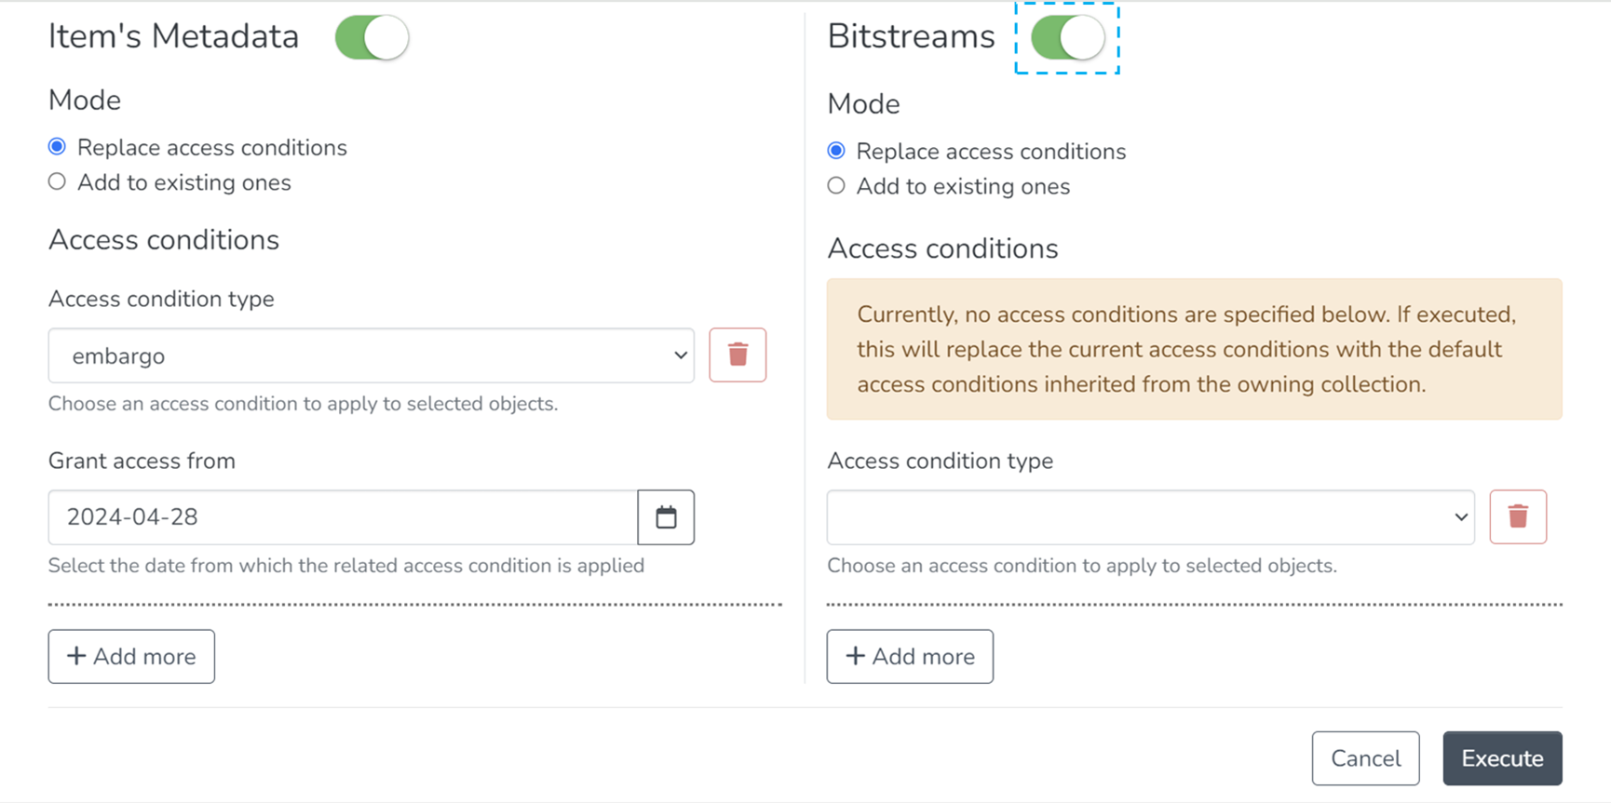Delete the embargo access condition in Item's Metadata
This screenshot has height=803, width=1611.
738,355
